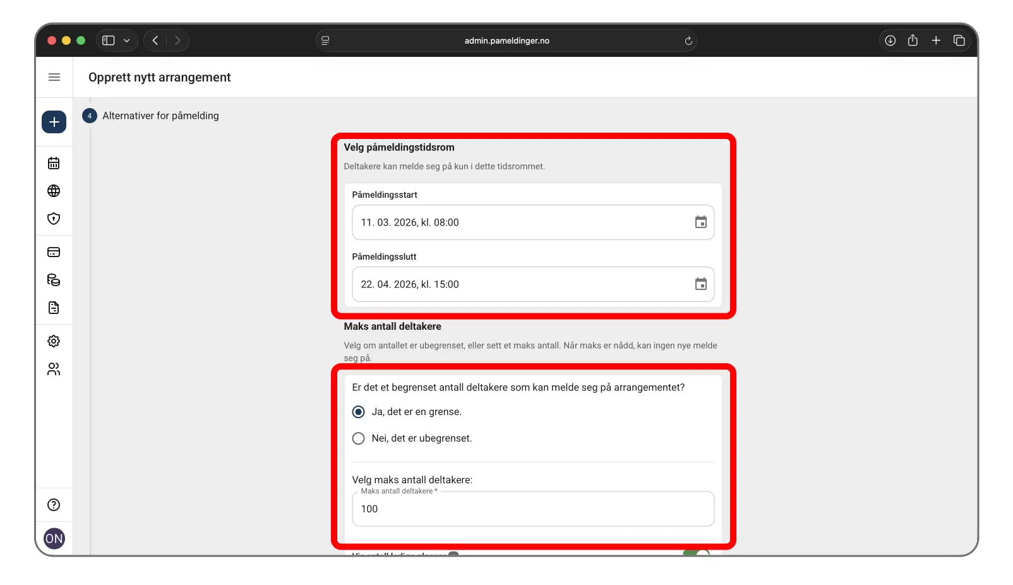1013x585 pixels.
Task: Click the Maks antall deltakere input field
Action: [532, 509]
